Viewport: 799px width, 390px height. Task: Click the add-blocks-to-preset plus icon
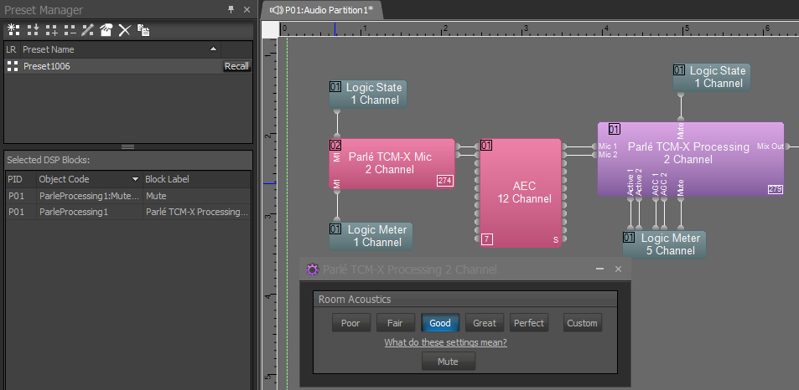tap(51, 30)
